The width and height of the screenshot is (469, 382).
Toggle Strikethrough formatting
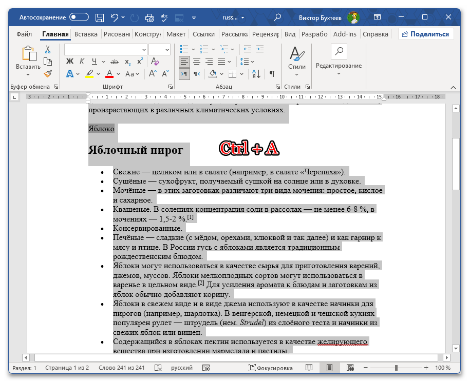tap(115, 62)
